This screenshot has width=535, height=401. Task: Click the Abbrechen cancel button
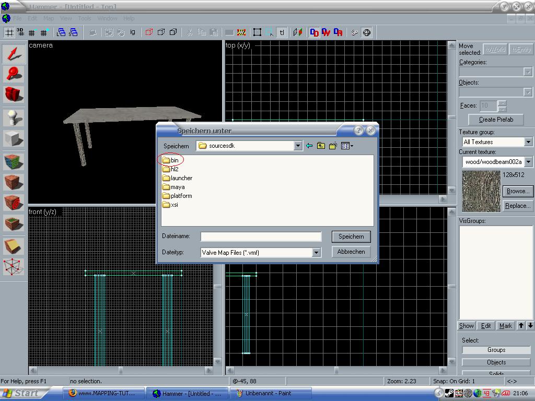pyautogui.click(x=351, y=252)
